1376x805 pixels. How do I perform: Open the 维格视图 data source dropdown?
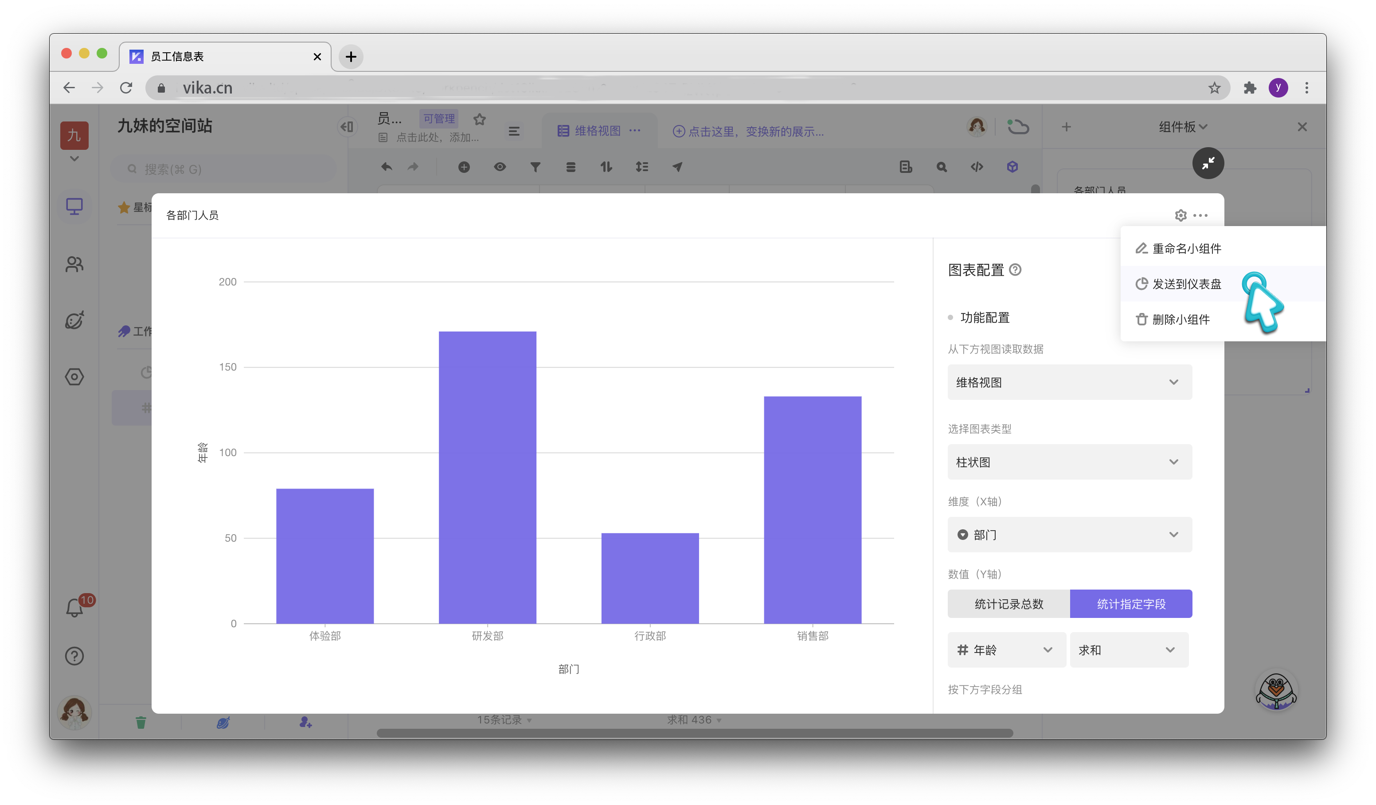[x=1069, y=382]
